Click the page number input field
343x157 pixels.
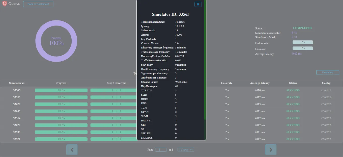click(x=161, y=149)
